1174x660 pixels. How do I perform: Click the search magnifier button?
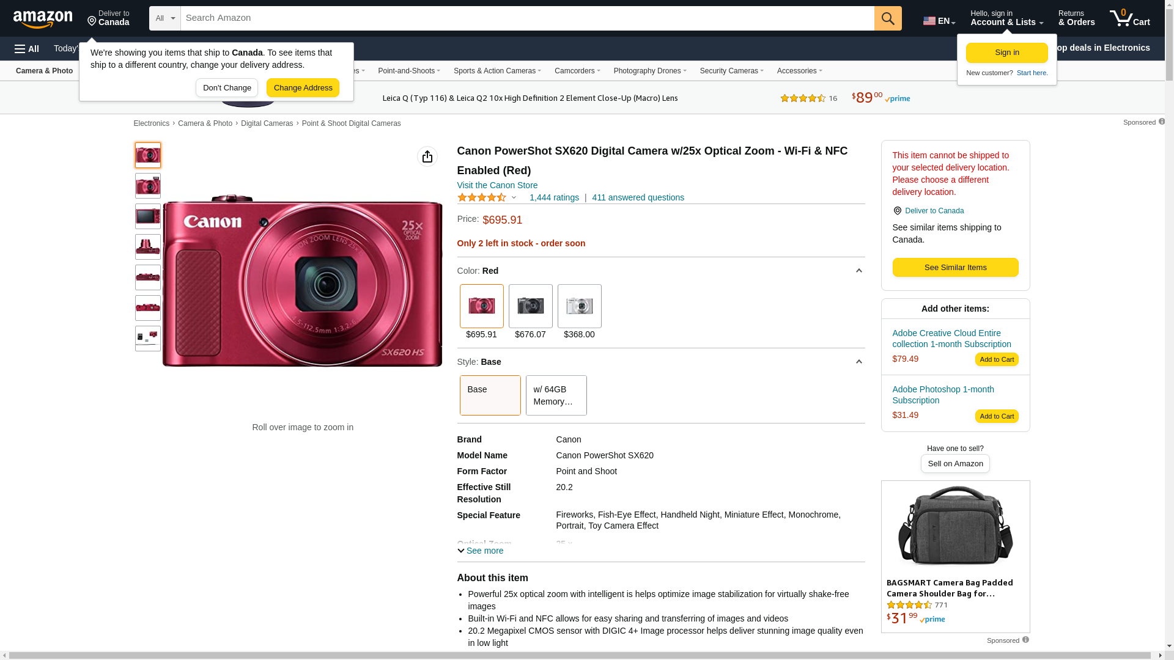point(887,18)
